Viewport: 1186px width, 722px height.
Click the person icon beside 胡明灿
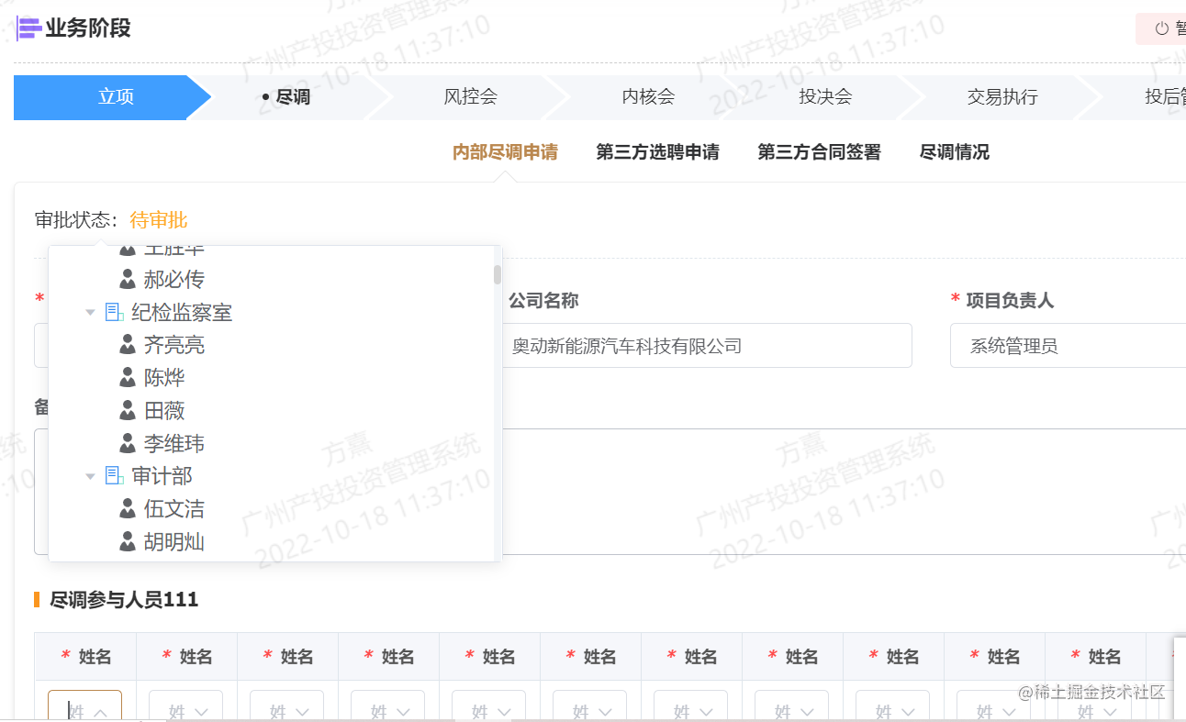click(x=128, y=541)
